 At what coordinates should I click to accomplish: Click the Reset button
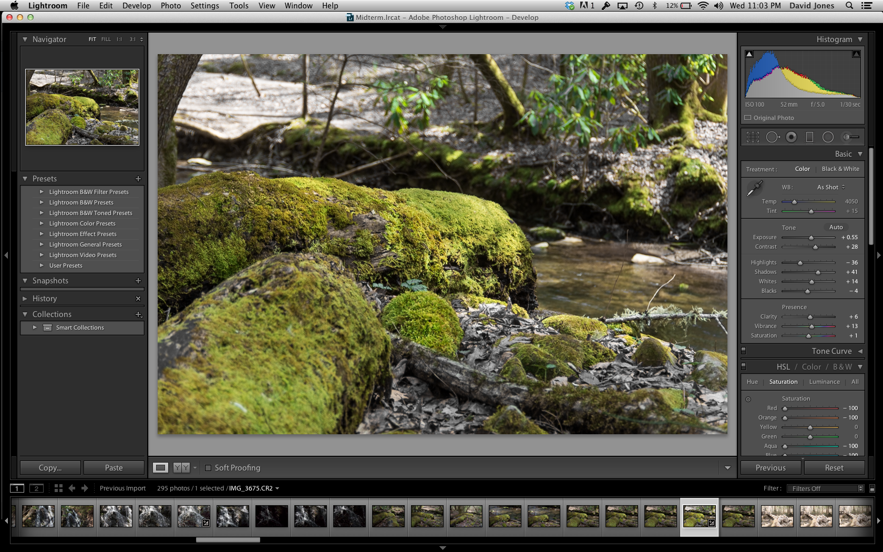(x=834, y=468)
